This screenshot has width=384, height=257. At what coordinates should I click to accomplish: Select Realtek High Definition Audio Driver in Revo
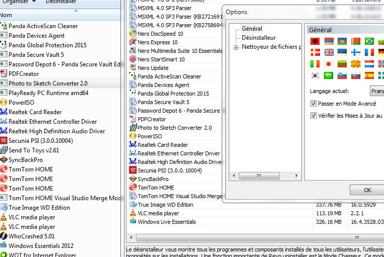180,162
